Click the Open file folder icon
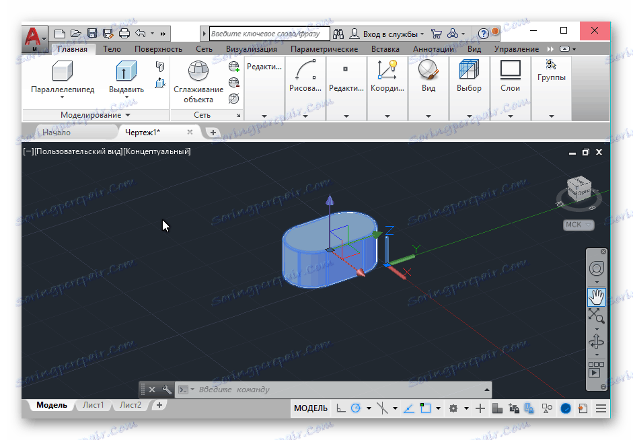Screen dimensions: 633x440 pos(75,34)
